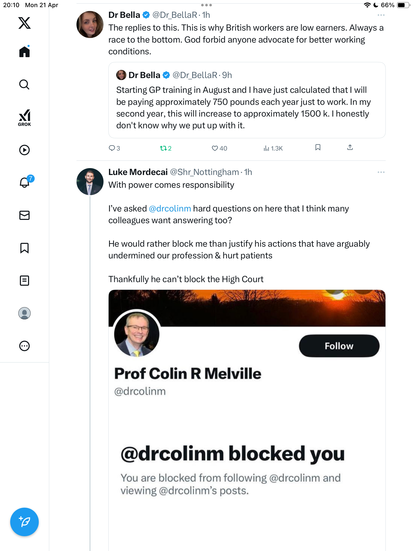Expand more options on Luke Mordecai's post

coord(381,172)
